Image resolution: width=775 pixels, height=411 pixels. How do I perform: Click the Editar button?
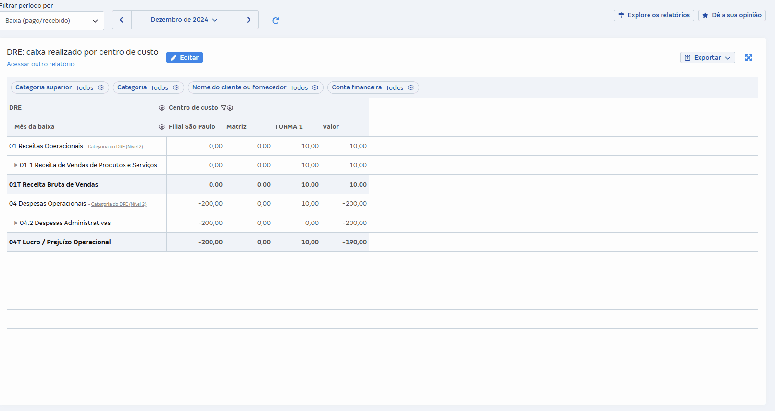pos(185,58)
